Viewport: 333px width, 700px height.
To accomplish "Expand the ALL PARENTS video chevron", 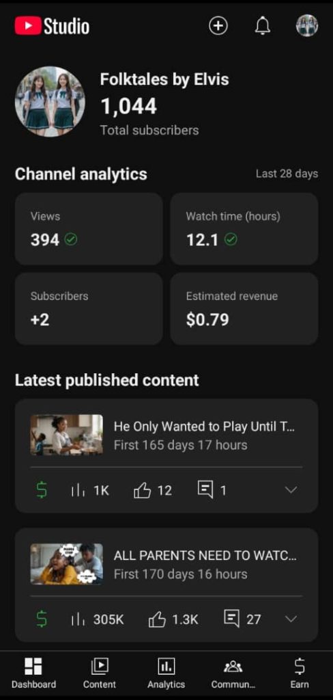I will pyautogui.click(x=291, y=619).
